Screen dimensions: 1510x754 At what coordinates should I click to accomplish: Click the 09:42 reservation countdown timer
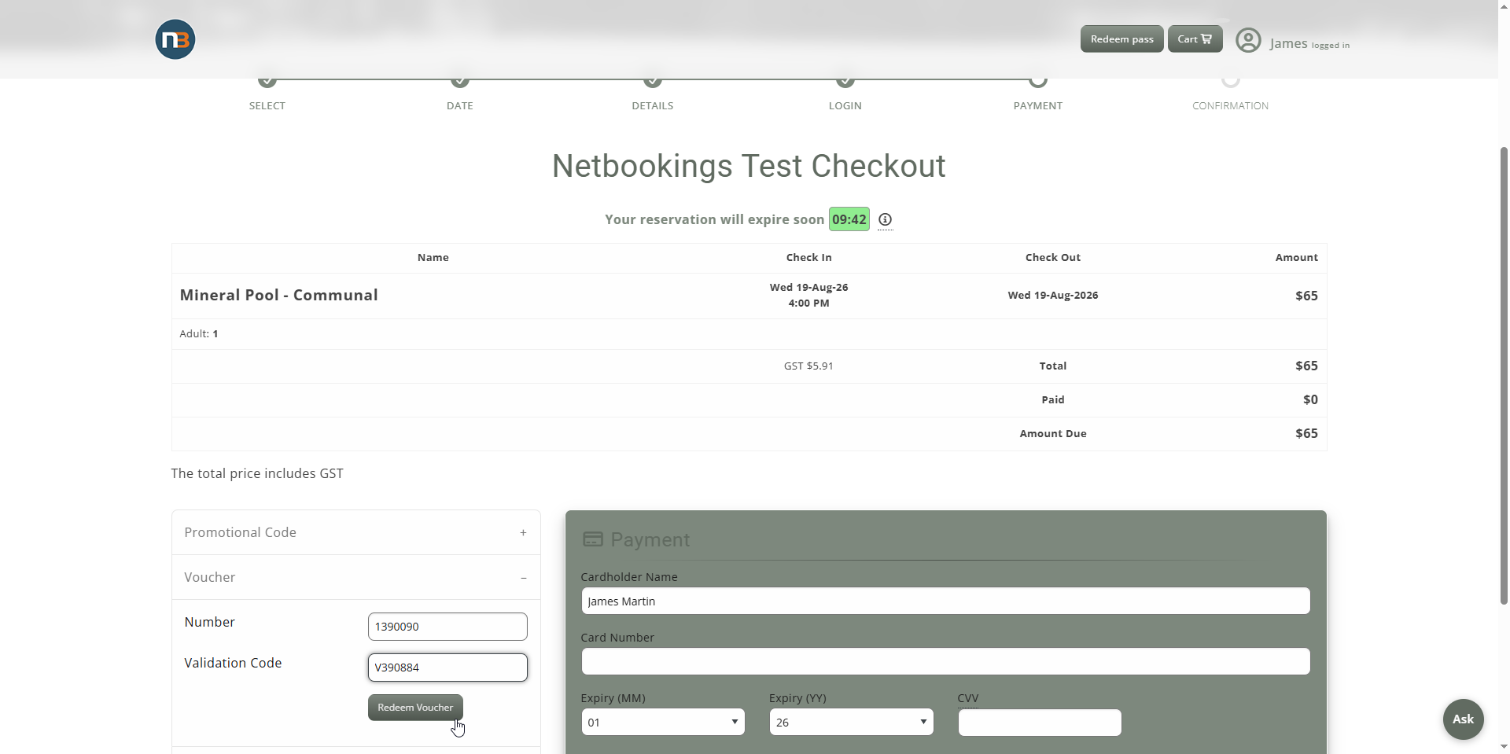[849, 219]
